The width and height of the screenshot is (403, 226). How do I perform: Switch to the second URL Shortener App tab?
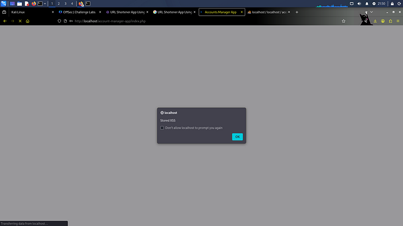tap(174, 12)
